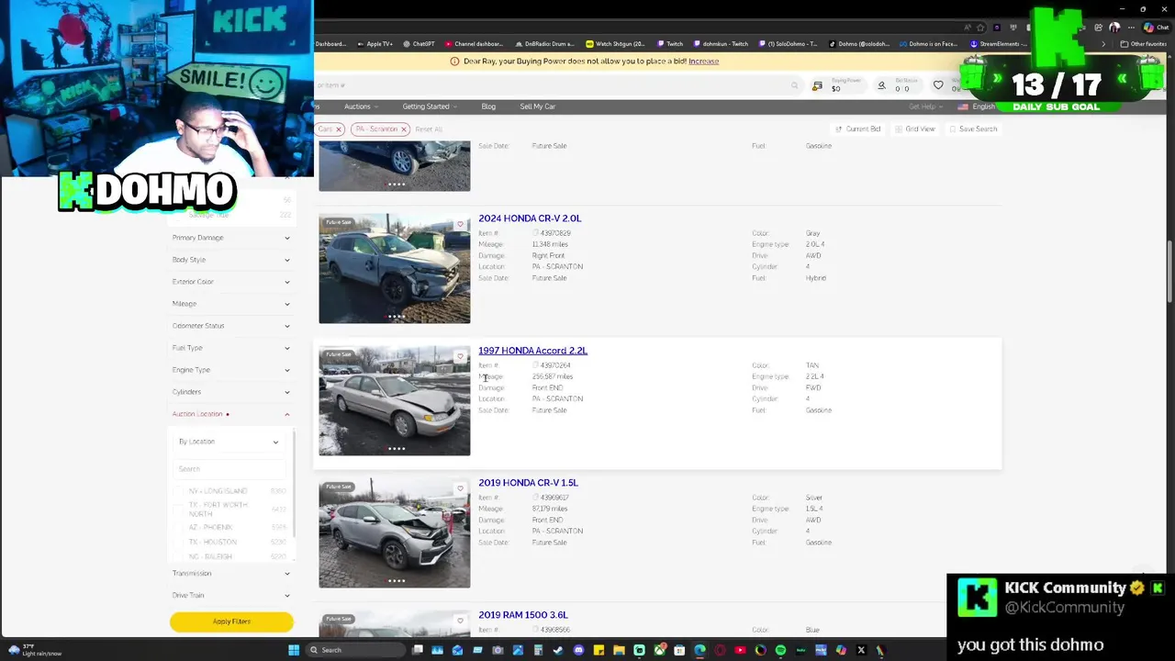Open Sell My Car page
Screen dimensions: 1175x661
pos(537,106)
